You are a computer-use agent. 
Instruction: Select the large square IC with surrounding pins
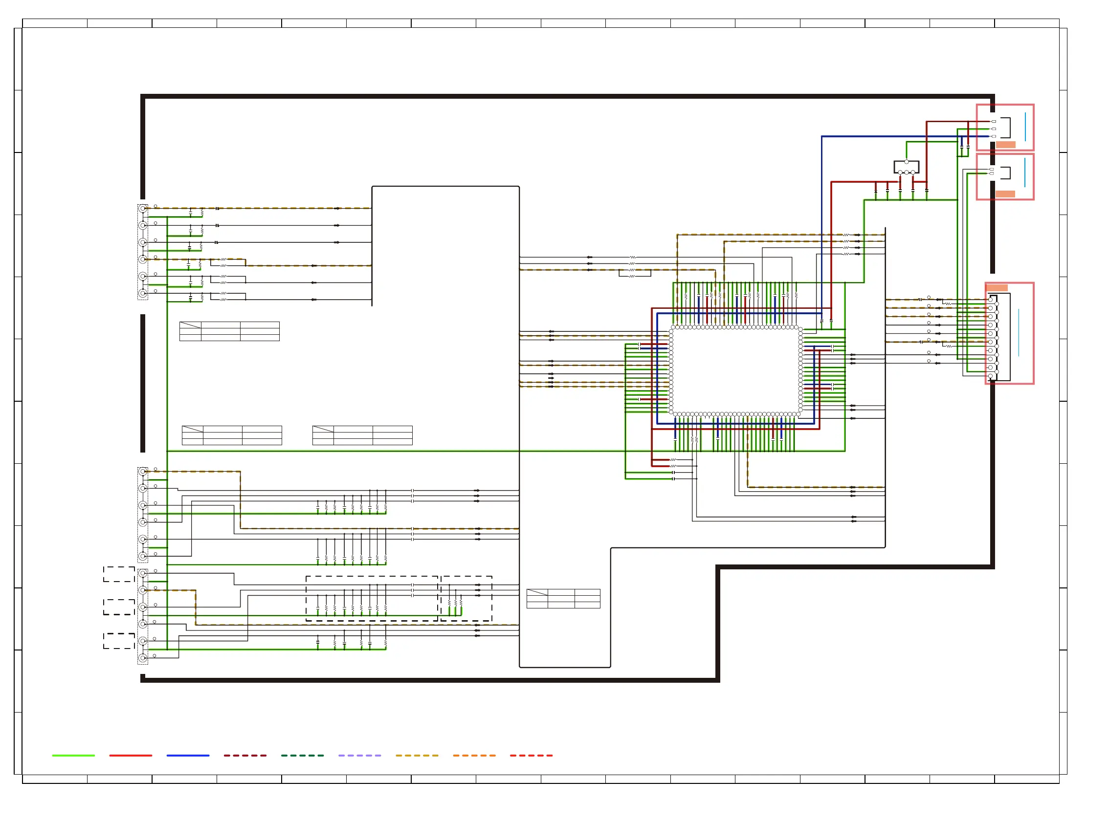[x=736, y=371]
